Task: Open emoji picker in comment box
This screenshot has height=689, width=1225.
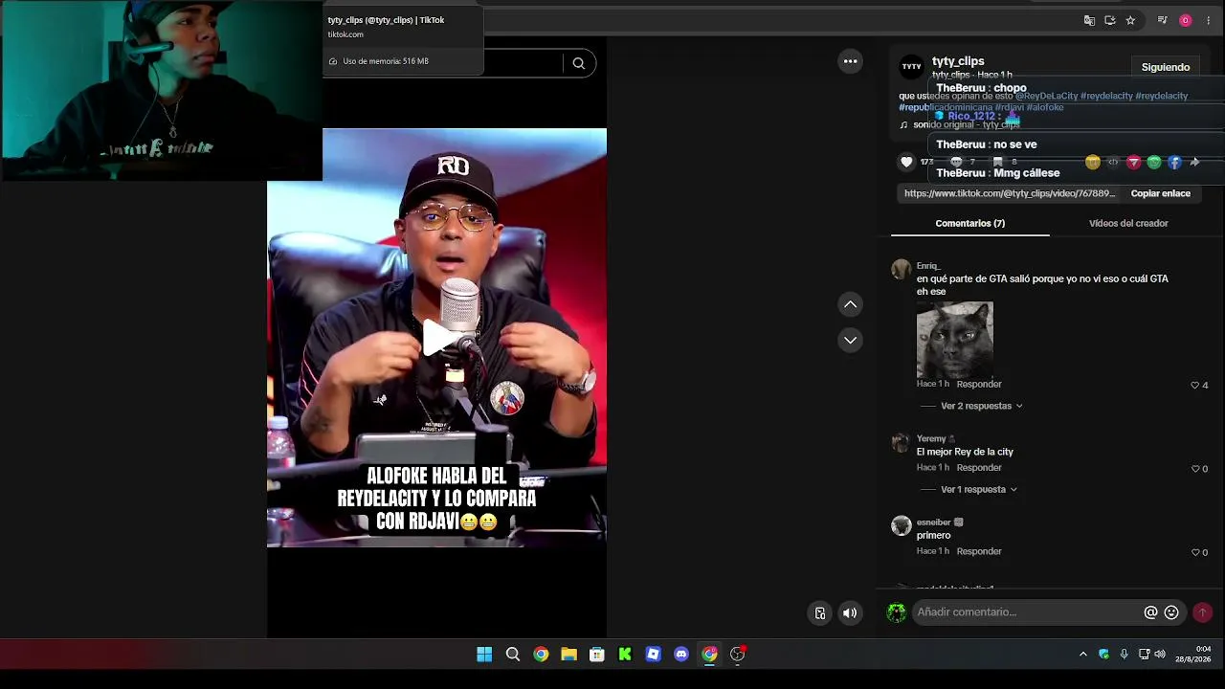Action: 1171,612
